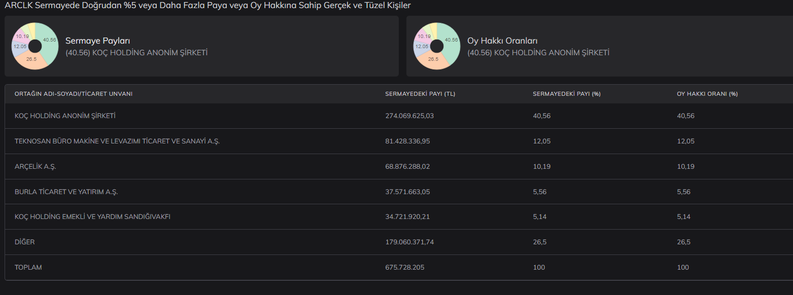
Task: Select the ARÇELİK A.Ş. row name
Action: (35, 166)
